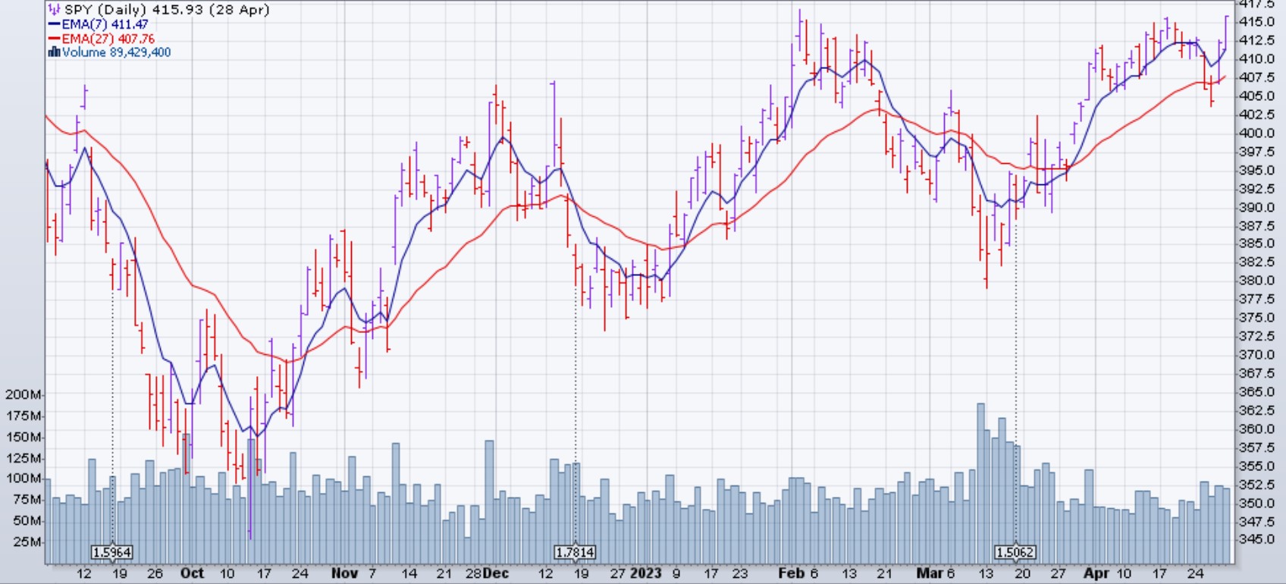The image size is (1286, 584).
Task: Click the 345.0 price axis label
Action: (x=1256, y=539)
